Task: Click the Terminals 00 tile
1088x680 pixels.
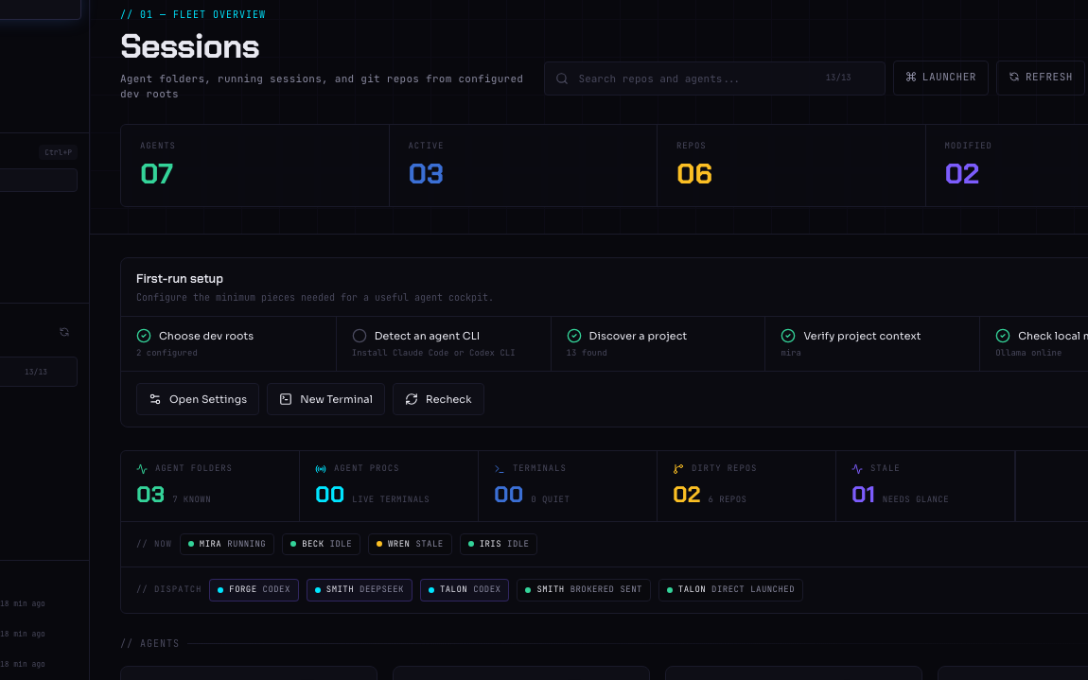Action: (568, 486)
